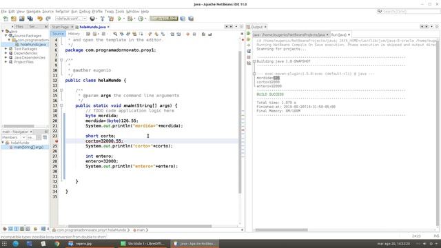
Task: Open the Window menu
Action: (x=132, y=11)
